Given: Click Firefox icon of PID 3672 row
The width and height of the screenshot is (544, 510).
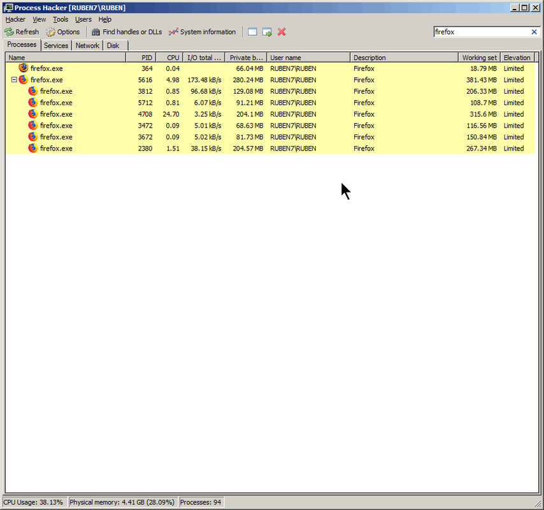Looking at the screenshot, I should tap(33, 137).
